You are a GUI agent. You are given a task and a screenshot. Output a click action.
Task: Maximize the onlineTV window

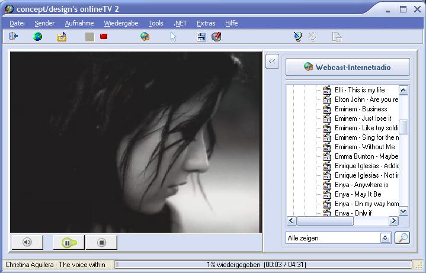point(403,9)
